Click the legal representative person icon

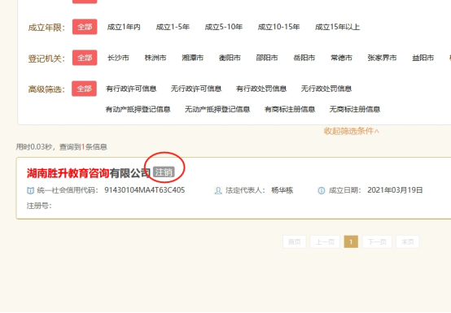[x=218, y=191]
